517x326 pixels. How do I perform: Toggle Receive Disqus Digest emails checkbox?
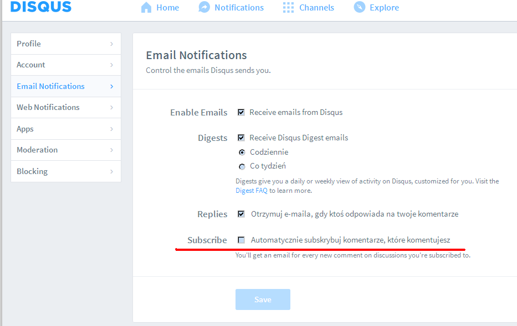(x=242, y=138)
